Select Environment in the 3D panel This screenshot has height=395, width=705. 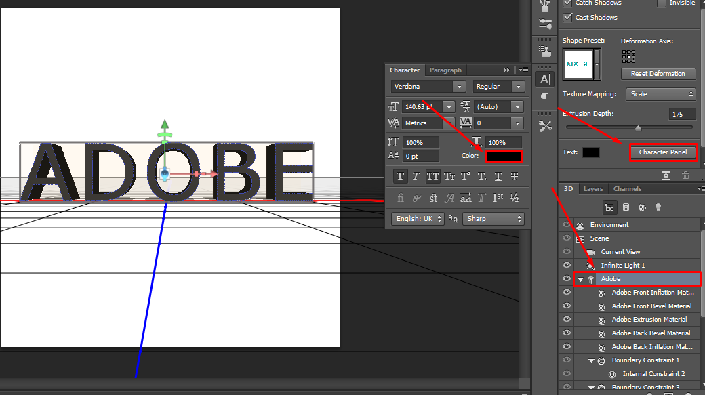[x=609, y=225]
